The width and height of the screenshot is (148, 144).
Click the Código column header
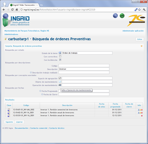click(x=26, y=105)
